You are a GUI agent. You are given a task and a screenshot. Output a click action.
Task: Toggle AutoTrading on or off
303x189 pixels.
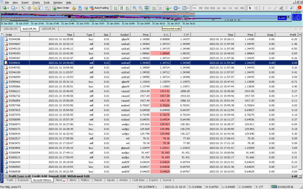click(99, 8)
